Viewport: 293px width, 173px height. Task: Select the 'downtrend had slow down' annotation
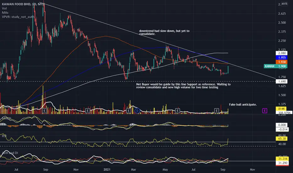164,32
